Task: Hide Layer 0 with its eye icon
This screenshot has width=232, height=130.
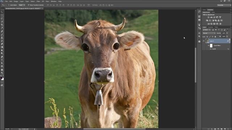Action: (204, 41)
